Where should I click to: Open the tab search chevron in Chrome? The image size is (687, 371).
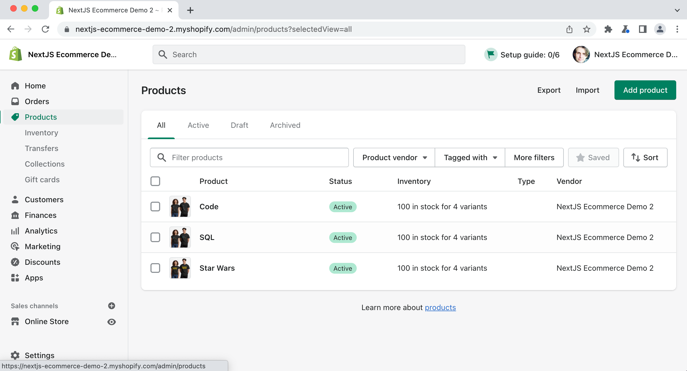click(x=677, y=10)
